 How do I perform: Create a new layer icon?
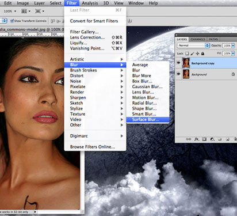(x=228, y=139)
